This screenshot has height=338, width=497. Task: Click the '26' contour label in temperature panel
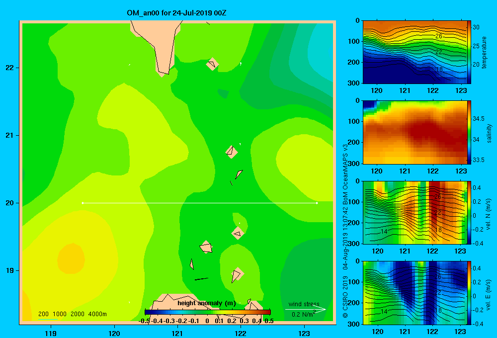tap(439, 36)
